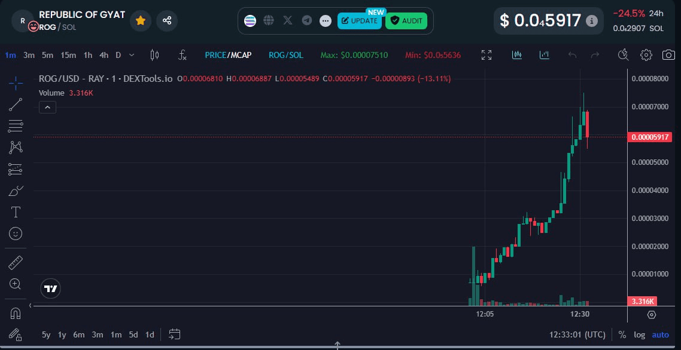Image resolution: width=681 pixels, height=350 pixels.
Task: Click the ROG/USD chart title legend
Action: click(105, 79)
